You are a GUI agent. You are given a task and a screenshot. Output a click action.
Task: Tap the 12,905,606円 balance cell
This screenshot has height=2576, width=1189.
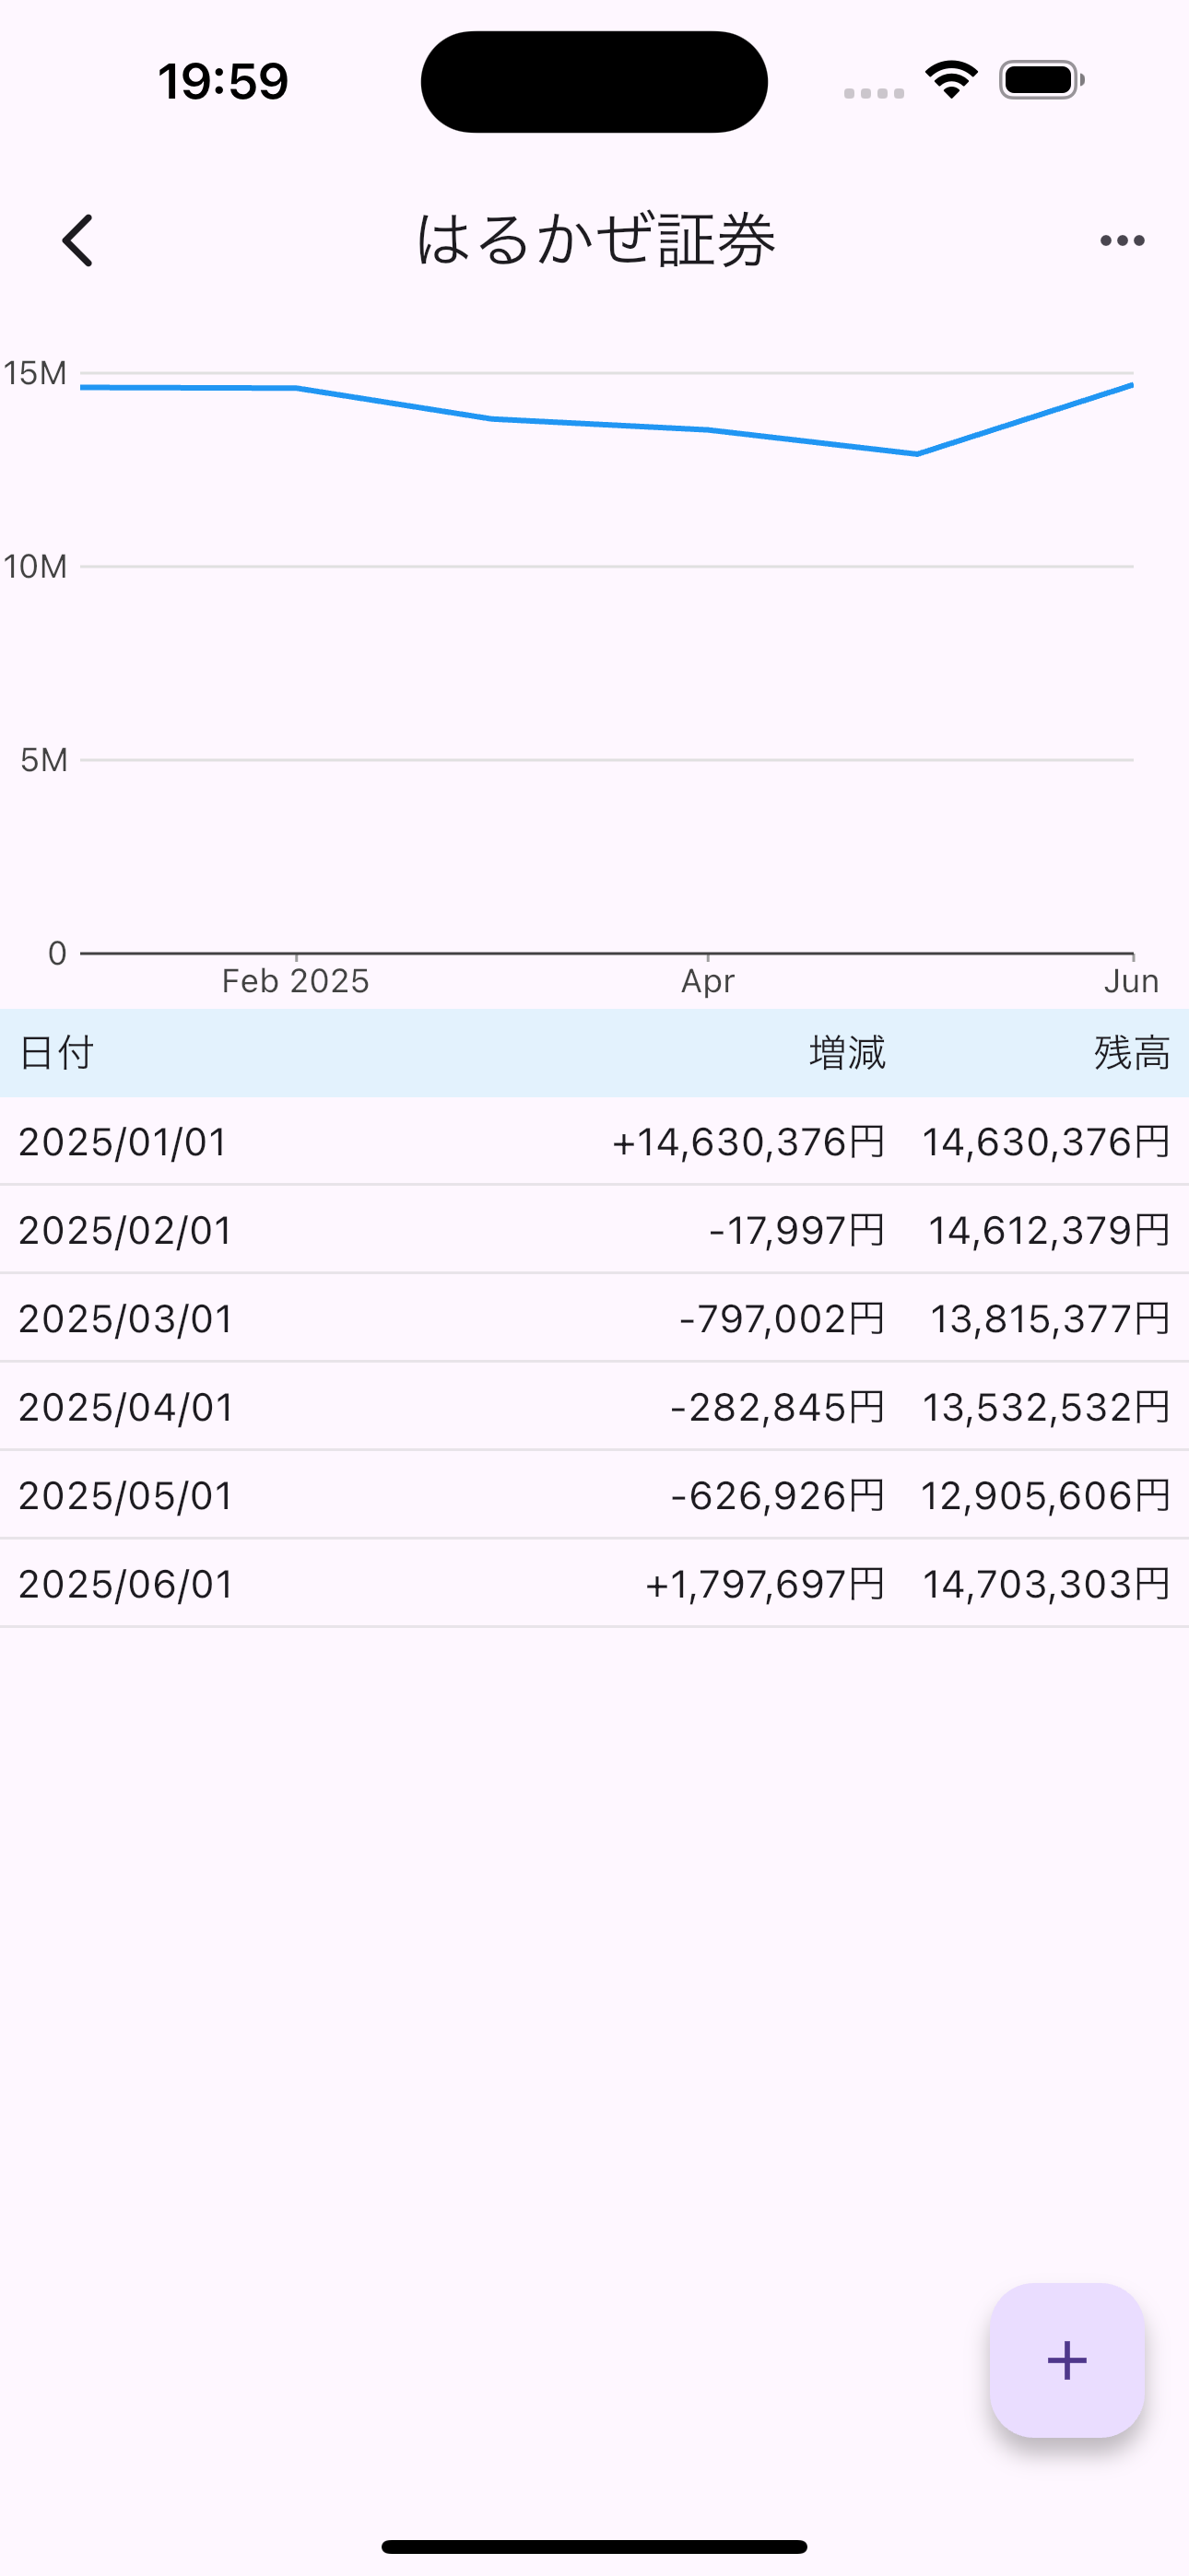1045,1496
